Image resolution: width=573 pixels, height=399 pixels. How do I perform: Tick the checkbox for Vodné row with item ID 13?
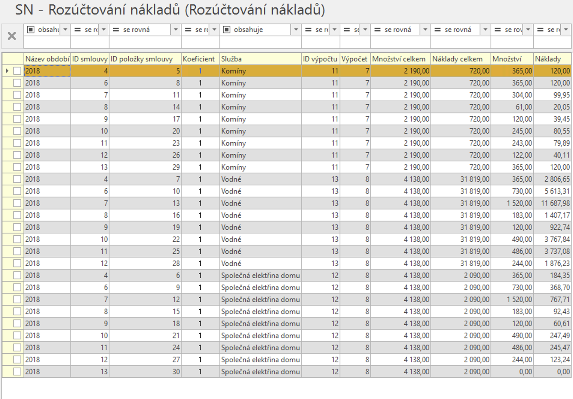[17, 203]
